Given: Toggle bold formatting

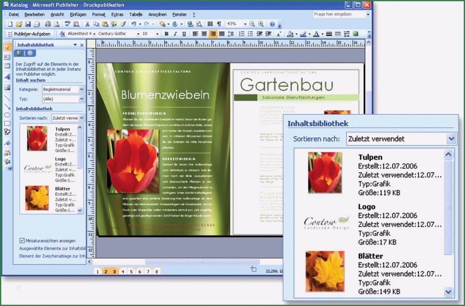Looking at the screenshot, I should point(167,34).
